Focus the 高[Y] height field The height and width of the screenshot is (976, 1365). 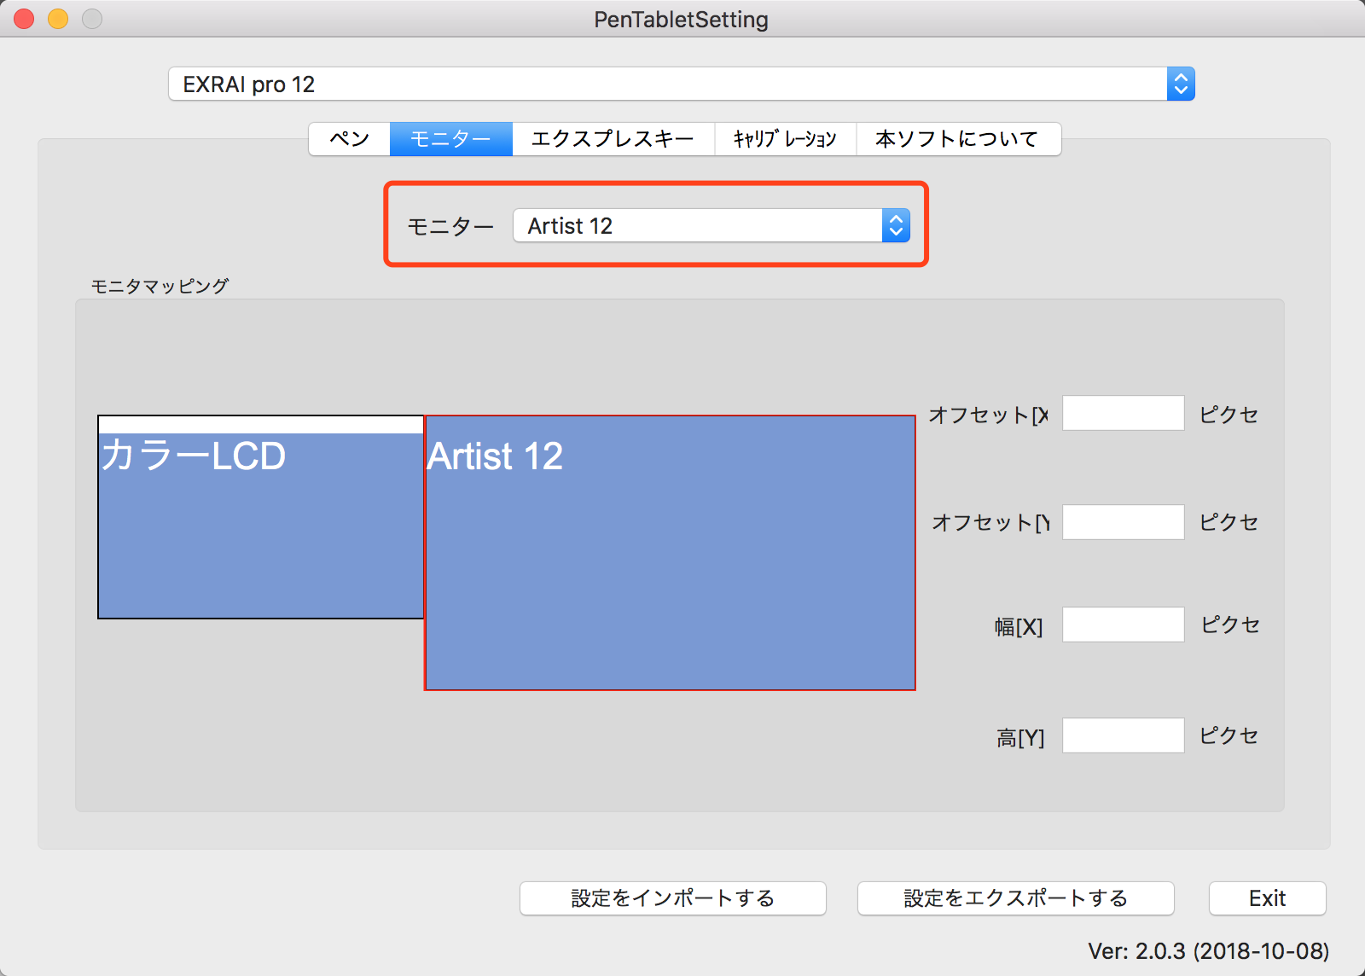[x=1123, y=735]
